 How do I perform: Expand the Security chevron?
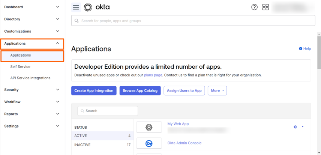coord(58,90)
